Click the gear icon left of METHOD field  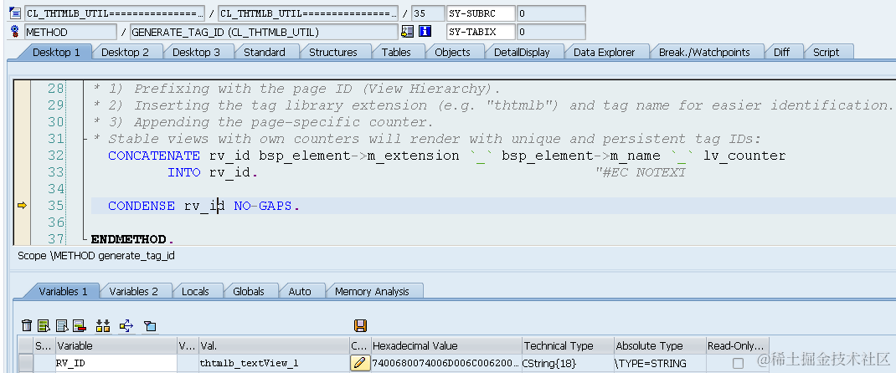[15, 32]
